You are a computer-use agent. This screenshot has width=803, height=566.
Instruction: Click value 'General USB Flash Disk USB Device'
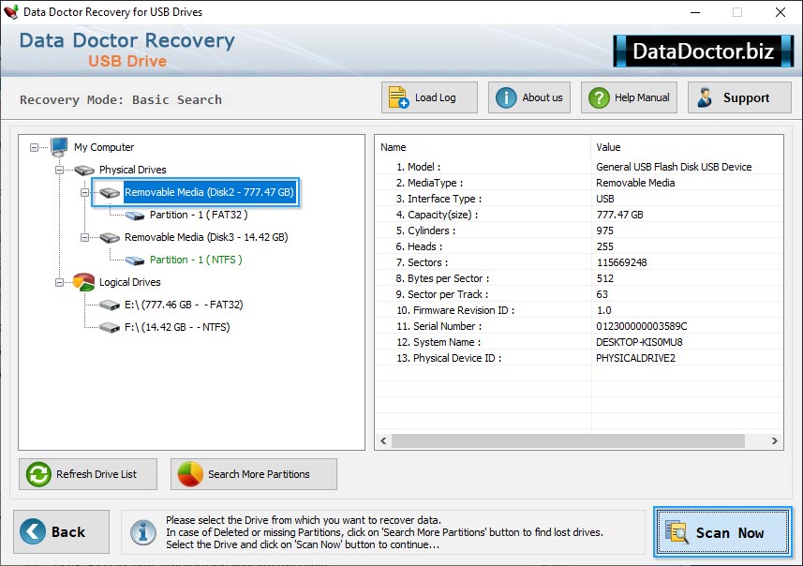(x=674, y=167)
